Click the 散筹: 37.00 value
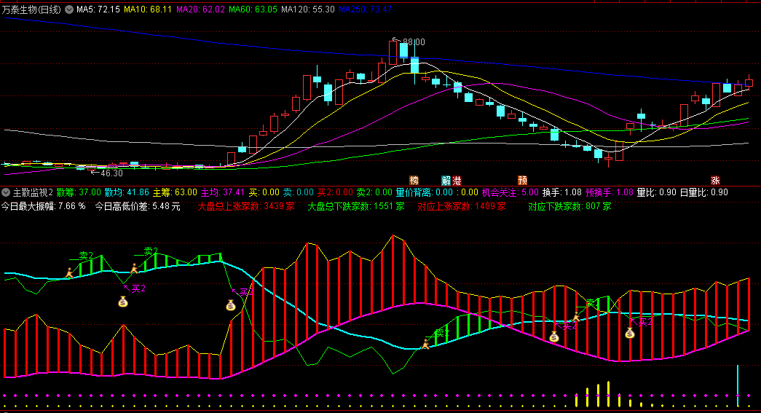Viewport: 761px width, 413px height. (x=79, y=193)
